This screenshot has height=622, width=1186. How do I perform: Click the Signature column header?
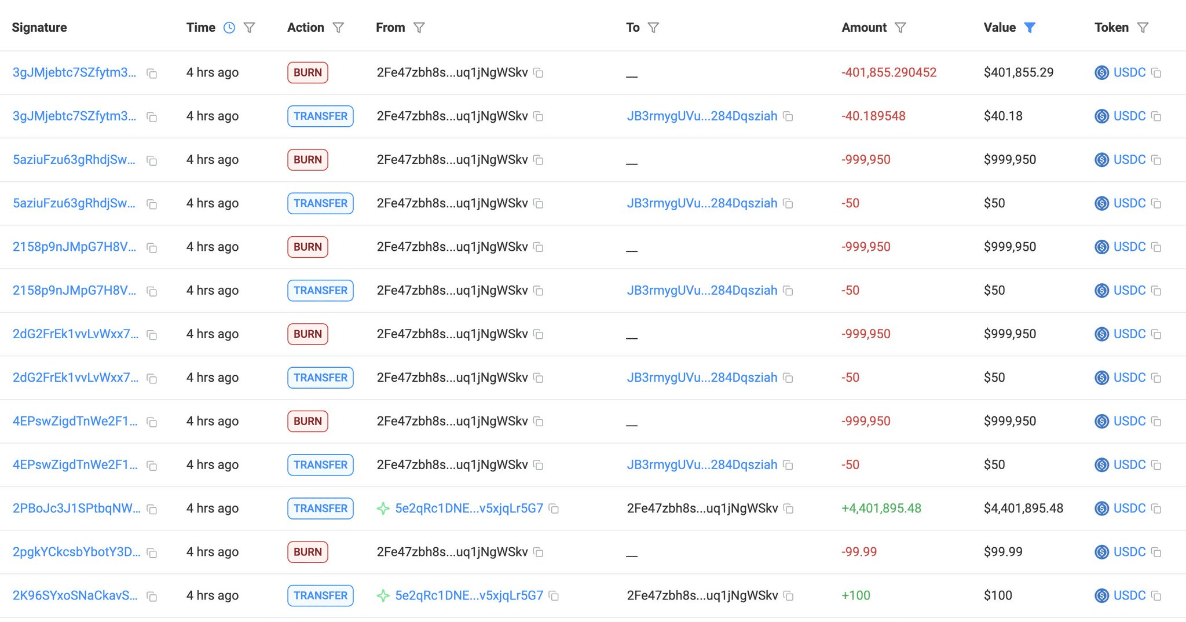click(39, 28)
